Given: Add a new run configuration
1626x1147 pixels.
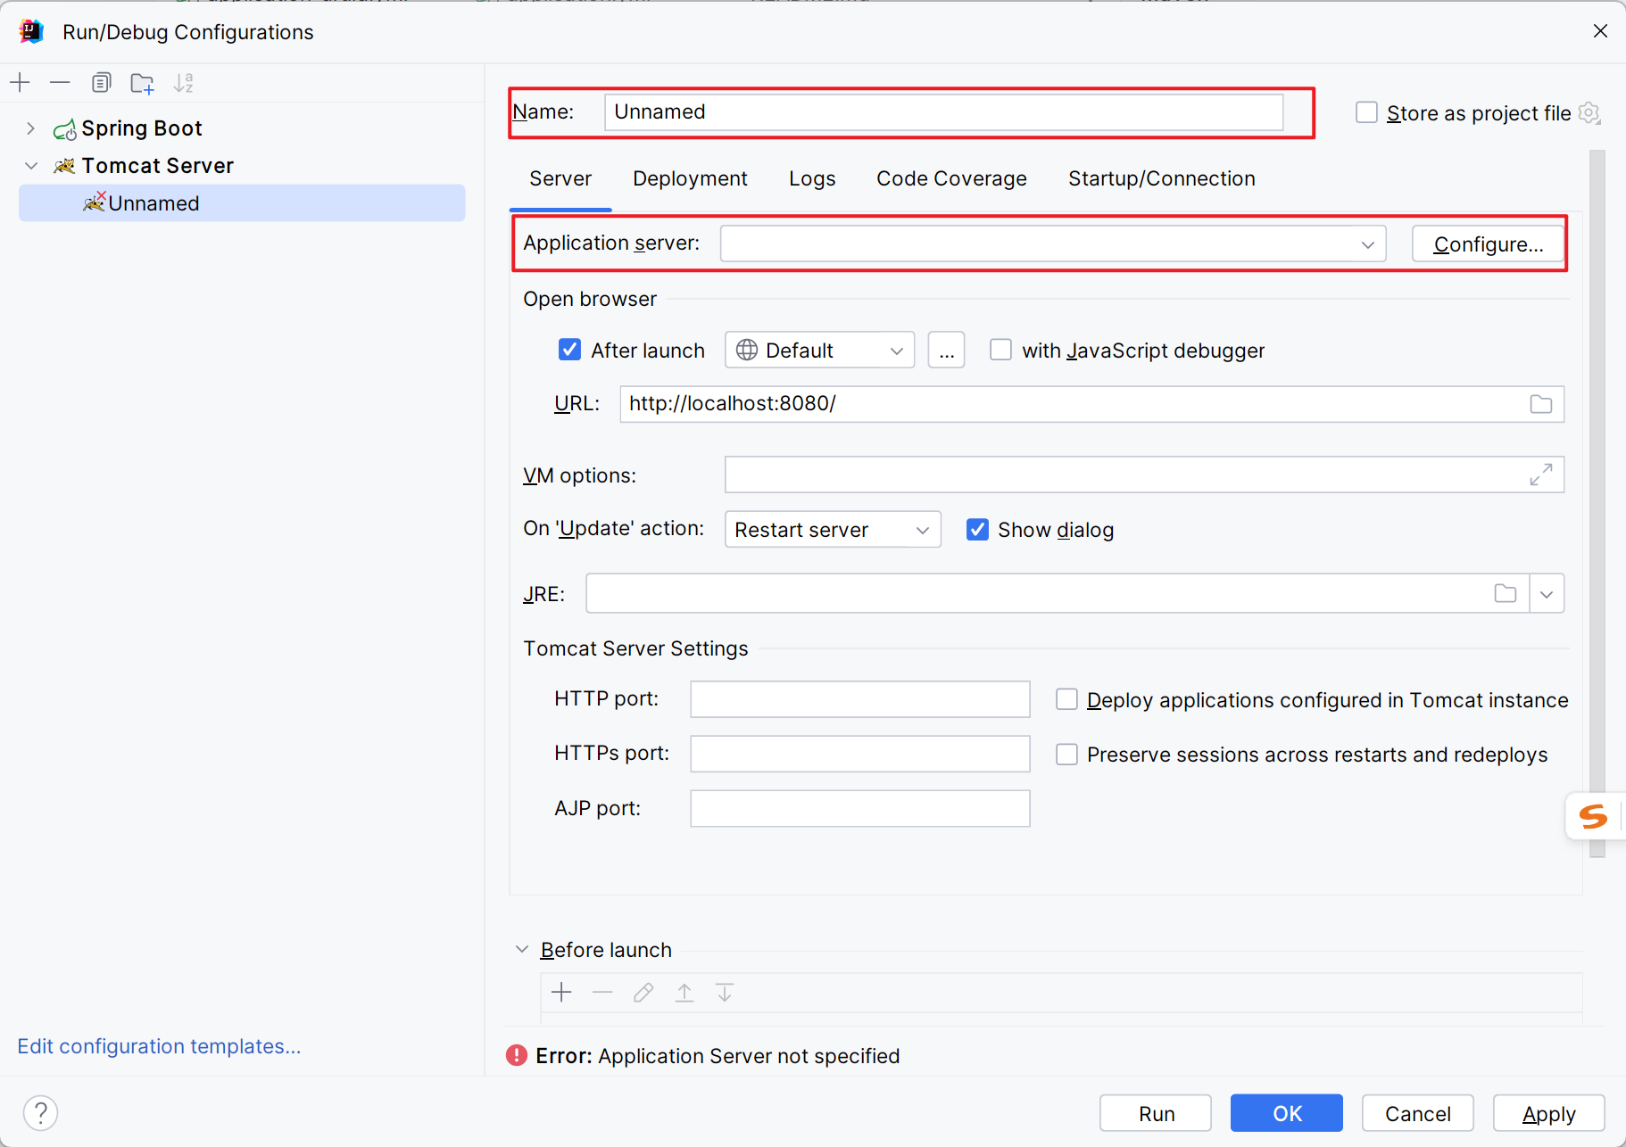Looking at the screenshot, I should pos(21,83).
